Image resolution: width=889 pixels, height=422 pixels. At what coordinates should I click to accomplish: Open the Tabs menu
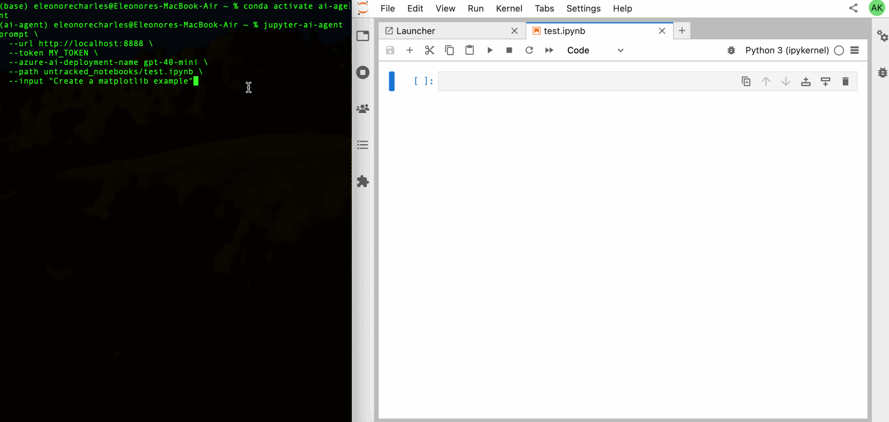tap(545, 9)
